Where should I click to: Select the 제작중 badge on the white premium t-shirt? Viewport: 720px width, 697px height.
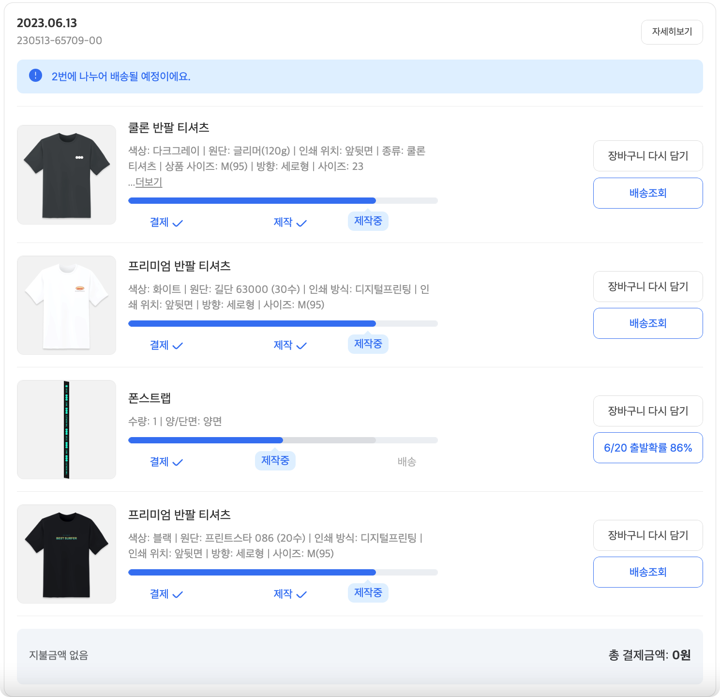coord(368,344)
